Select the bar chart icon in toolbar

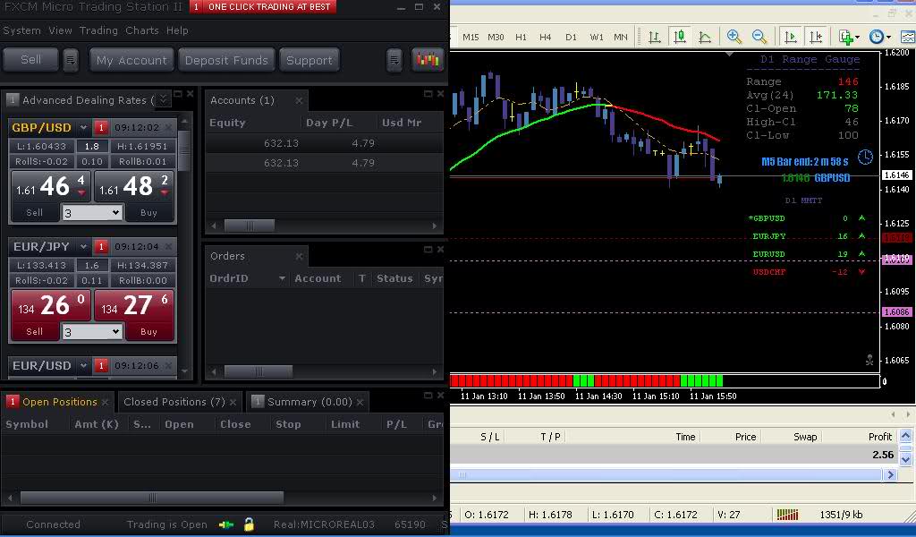[x=655, y=37]
